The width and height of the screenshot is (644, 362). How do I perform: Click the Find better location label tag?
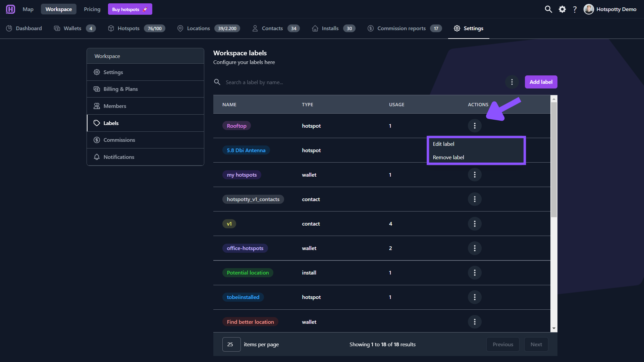click(x=250, y=322)
